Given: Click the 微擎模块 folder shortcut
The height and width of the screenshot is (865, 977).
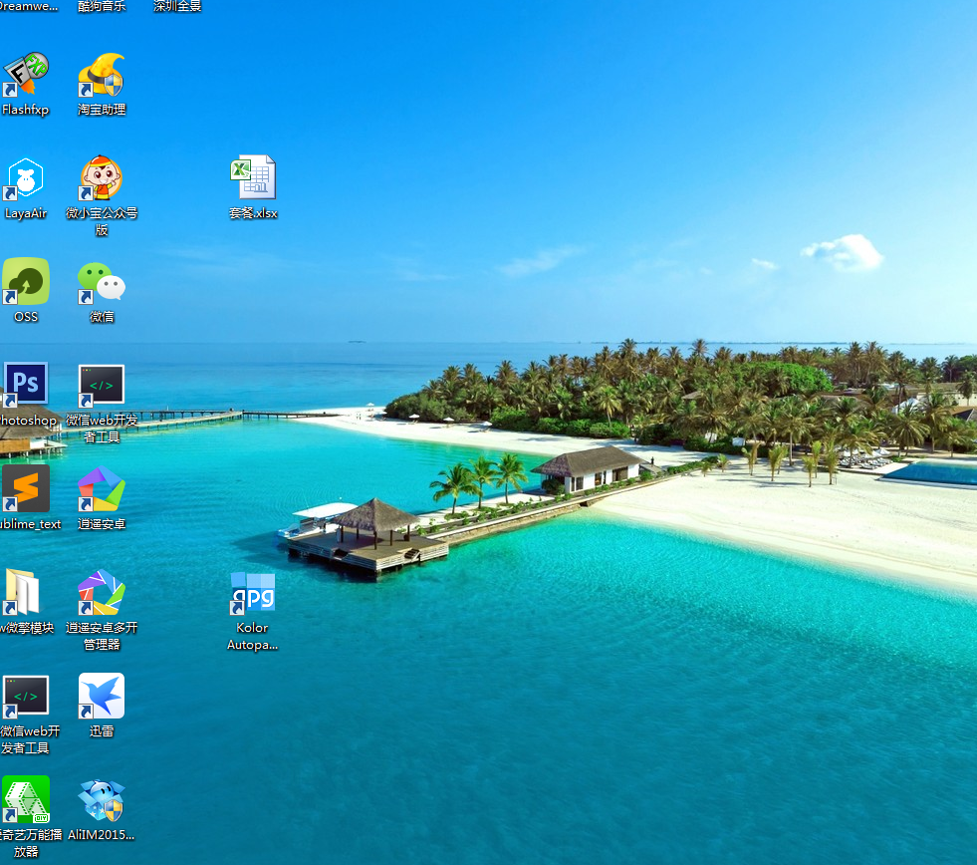Looking at the screenshot, I should [24, 593].
